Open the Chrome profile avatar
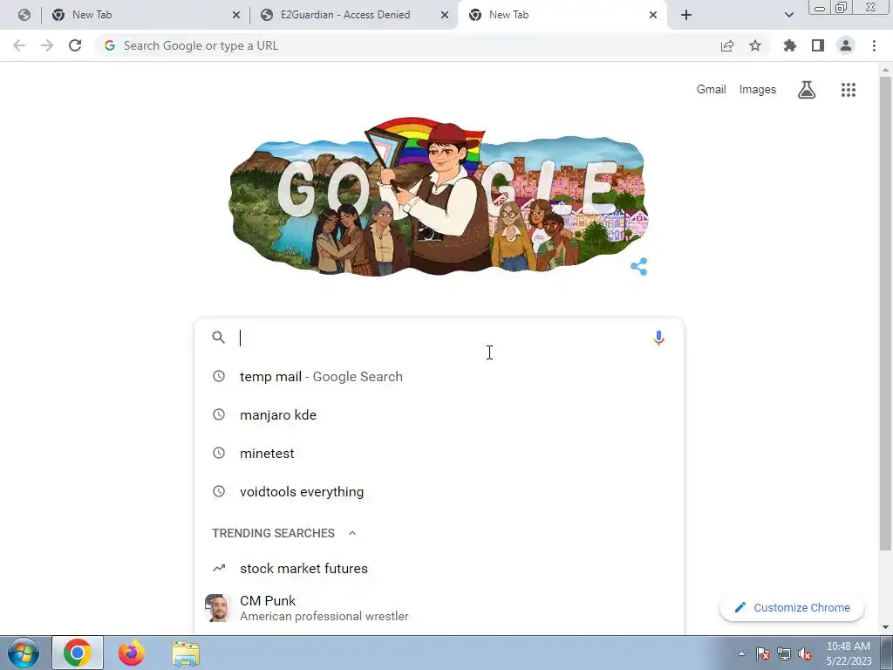 (846, 45)
